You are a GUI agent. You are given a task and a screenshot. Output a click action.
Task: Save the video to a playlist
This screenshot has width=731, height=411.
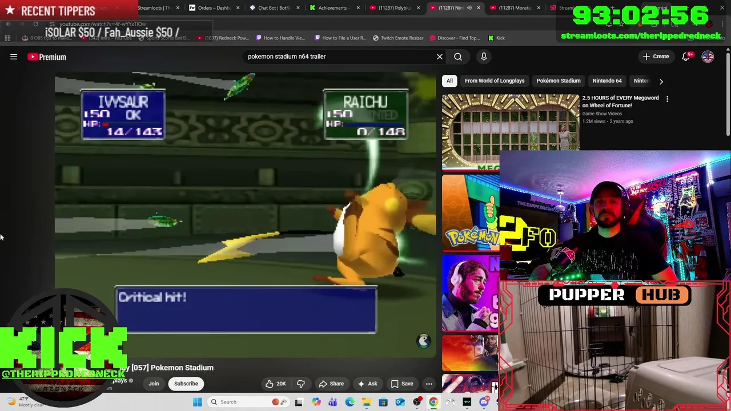click(x=401, y=384)
